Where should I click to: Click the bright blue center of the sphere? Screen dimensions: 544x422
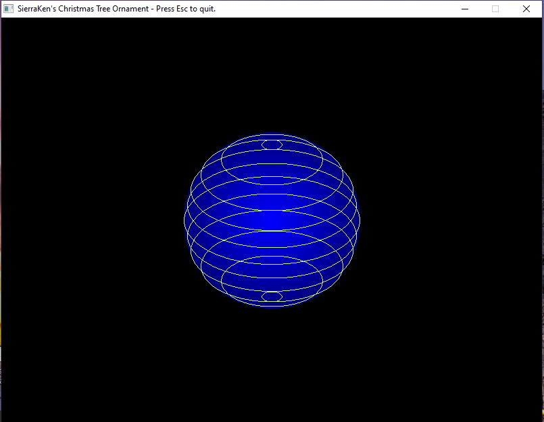[272, 220]
